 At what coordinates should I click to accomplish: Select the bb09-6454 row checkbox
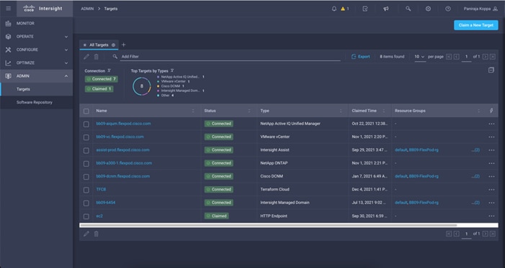tap(86, 203)
